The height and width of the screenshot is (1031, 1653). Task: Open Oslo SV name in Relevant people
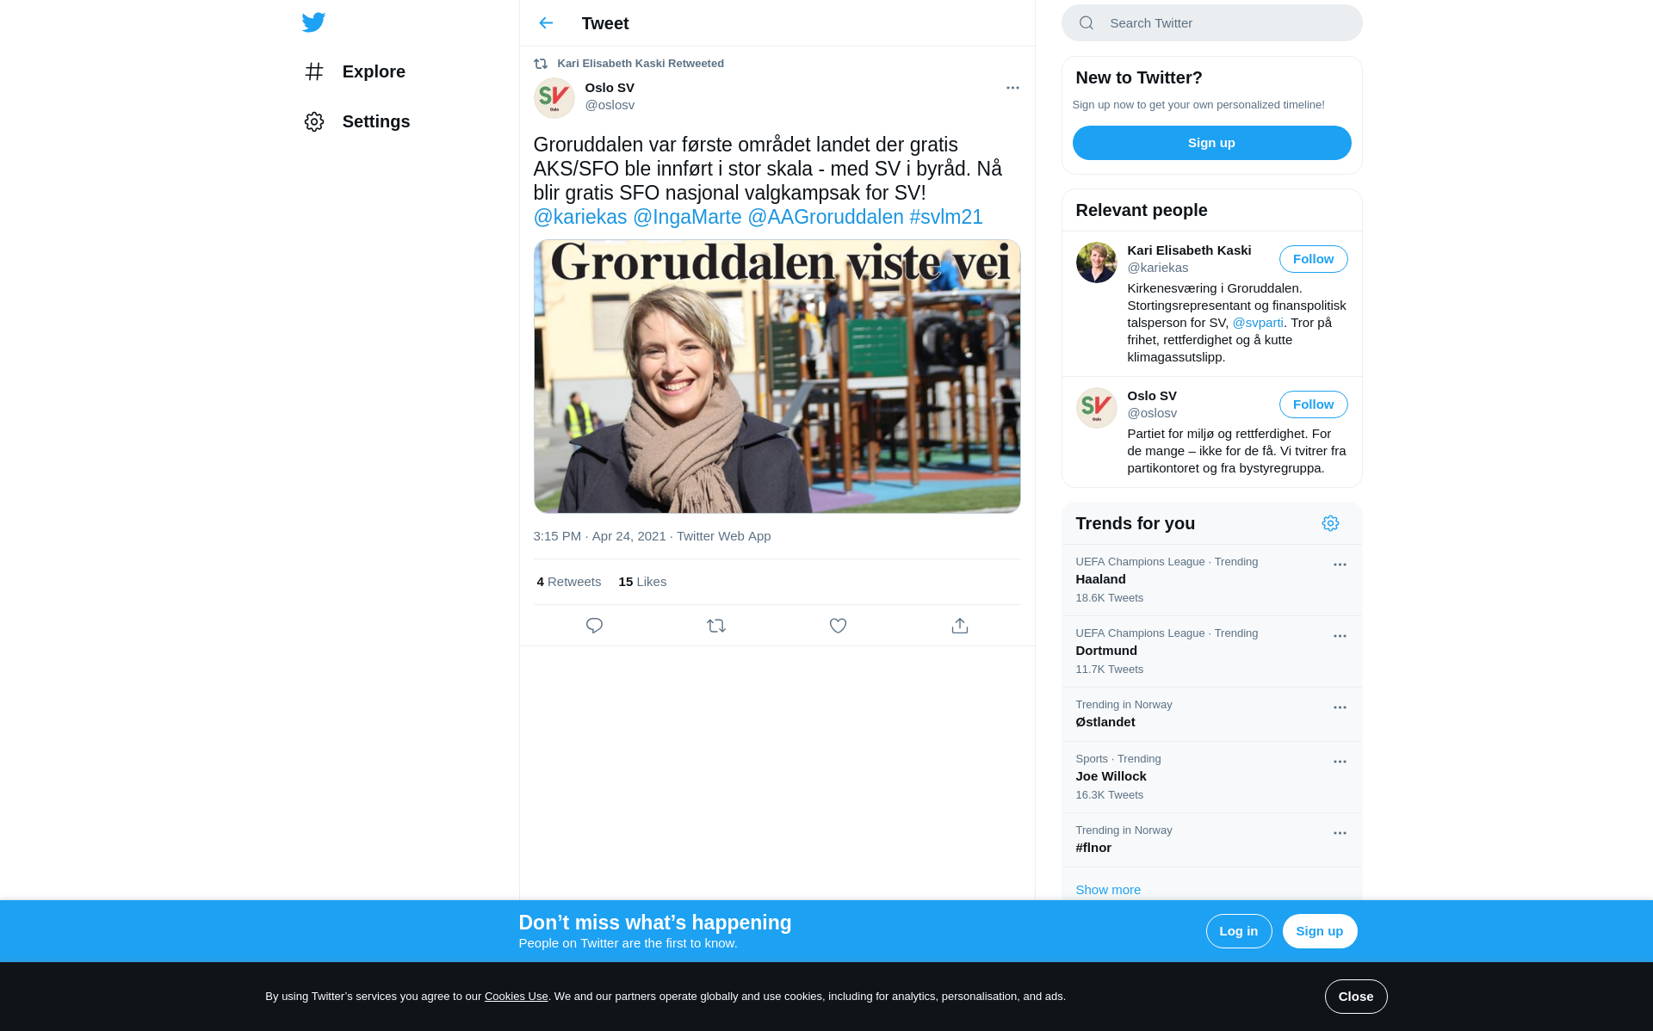pos(1152,396)
